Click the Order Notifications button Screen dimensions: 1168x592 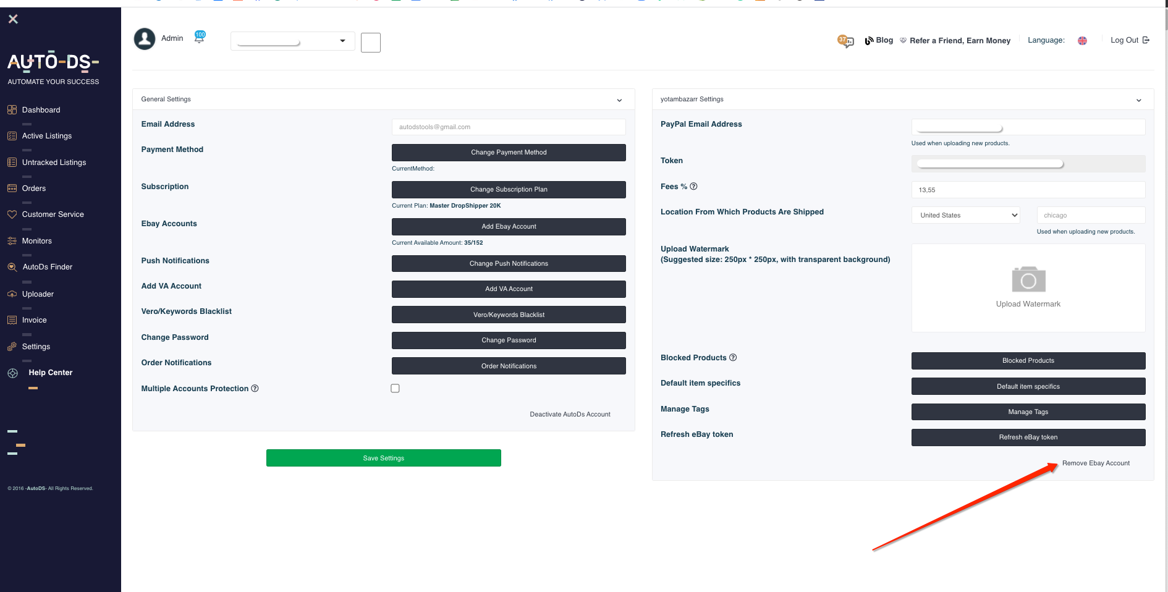pos(509,366)
